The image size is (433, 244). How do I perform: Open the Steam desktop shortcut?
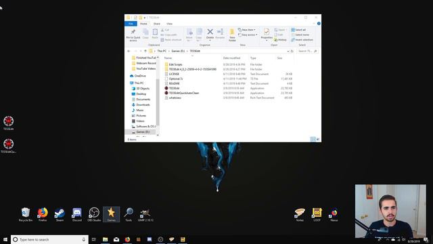[x=60, y=214]
